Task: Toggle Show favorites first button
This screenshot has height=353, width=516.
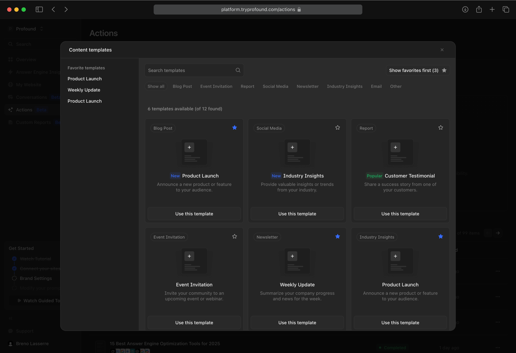Action: (x=418, y=70)
